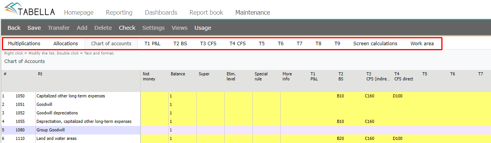The width and height of the screenshot is (491, 143).
Task: Click T2 BS cell B10 for account 1050
Action: (341, 96)
